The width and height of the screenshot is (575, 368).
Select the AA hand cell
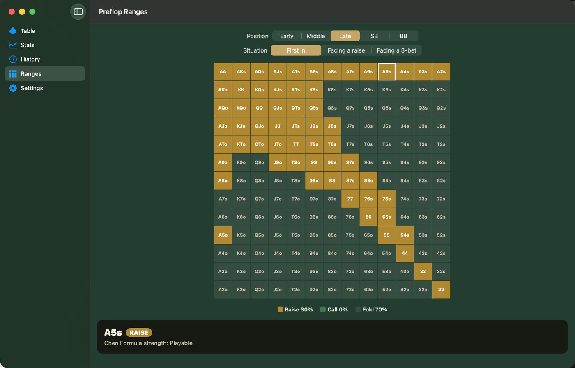point(223,72)
